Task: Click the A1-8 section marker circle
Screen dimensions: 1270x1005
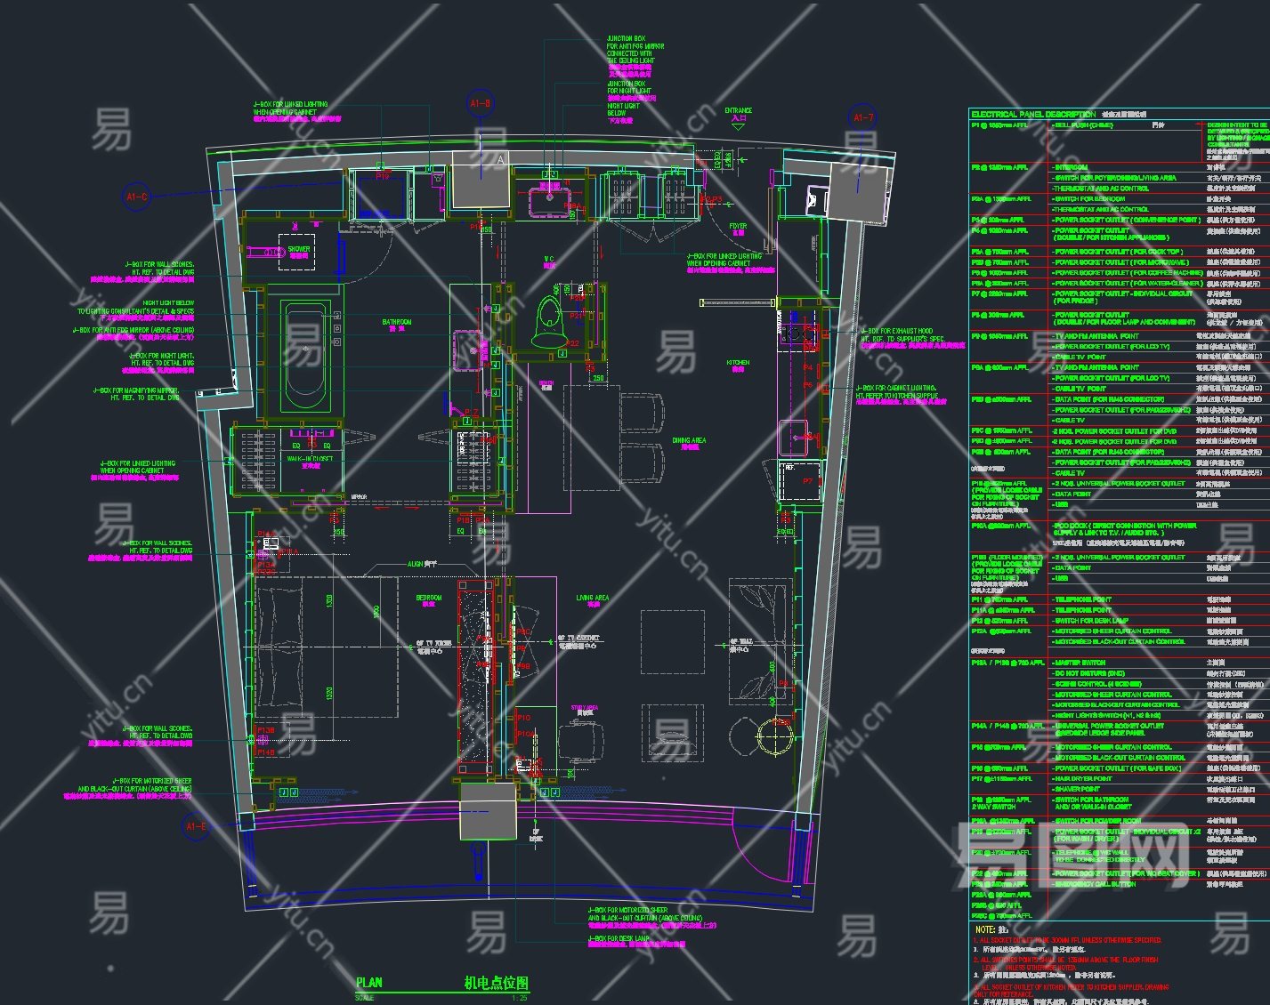Action: coord(480,104)
